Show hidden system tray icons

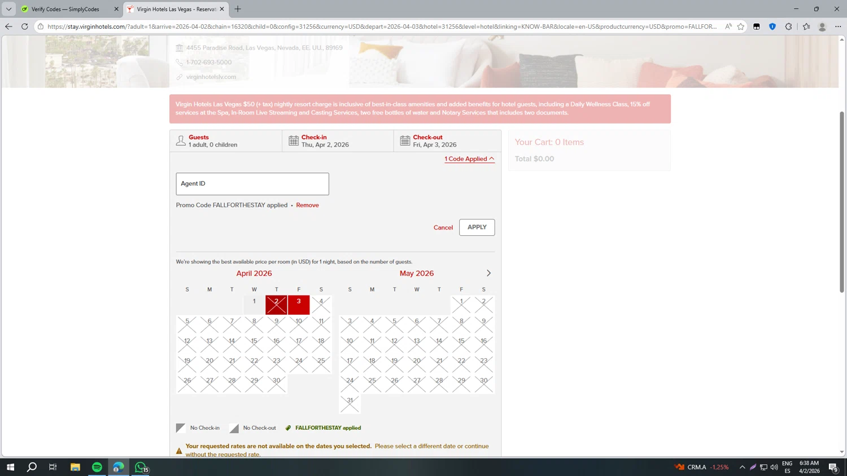[x=742, y=467]
